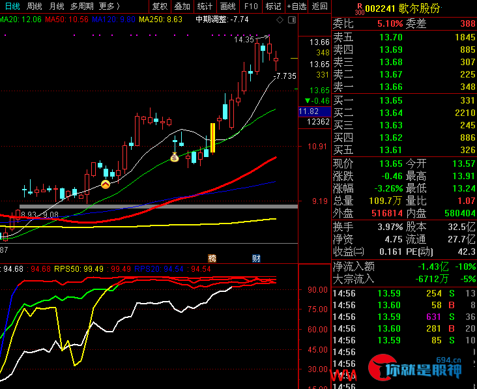
Task: Click the 90.00 RPS axis level
Action: coord(317,289)
